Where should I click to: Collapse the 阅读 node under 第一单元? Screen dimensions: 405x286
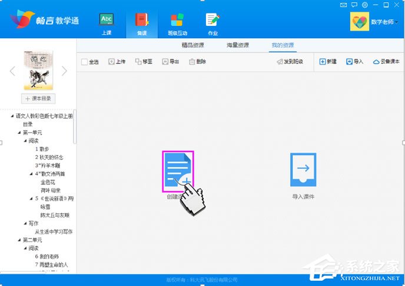point(25,141)
